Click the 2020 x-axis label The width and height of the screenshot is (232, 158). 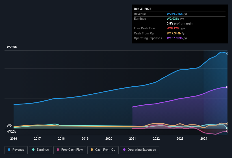[109, 139]
